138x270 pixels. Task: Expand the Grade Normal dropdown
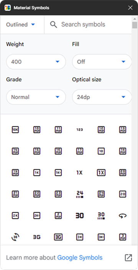coord(36,97)
